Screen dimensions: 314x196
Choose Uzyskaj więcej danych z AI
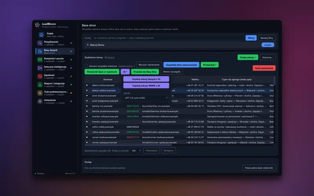(x=146, y=79)
